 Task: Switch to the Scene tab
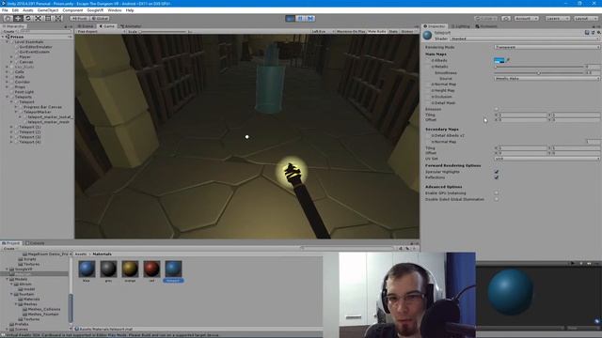[86, 26]
